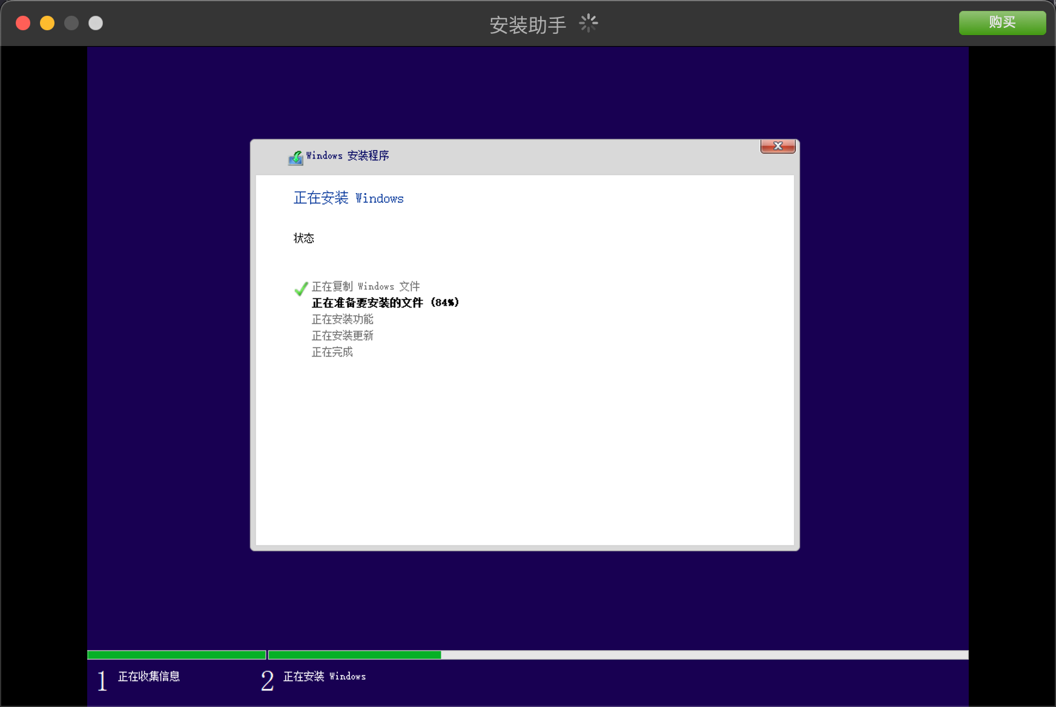Click the 正在安装功能 step
Viewport: 1056px width, 707px height.
(x=342, y=319)
